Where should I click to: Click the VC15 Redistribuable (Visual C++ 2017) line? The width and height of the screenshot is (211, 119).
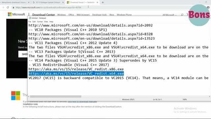tap(69, 65)
